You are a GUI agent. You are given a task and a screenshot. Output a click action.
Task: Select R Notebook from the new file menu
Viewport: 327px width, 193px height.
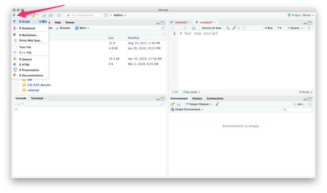pyautogui.click(x=30, y=28)
